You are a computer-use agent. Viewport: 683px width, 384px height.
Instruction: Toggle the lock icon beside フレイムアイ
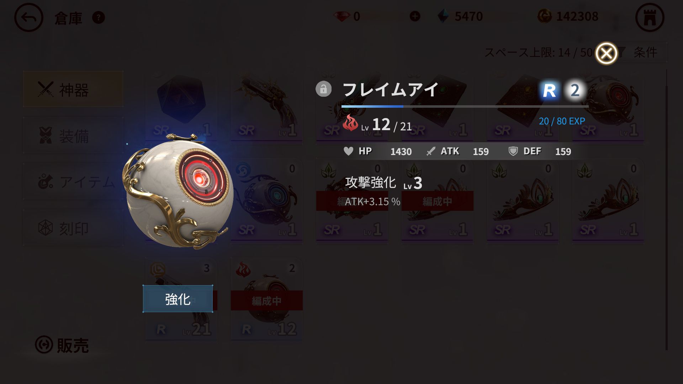point(323,89)
